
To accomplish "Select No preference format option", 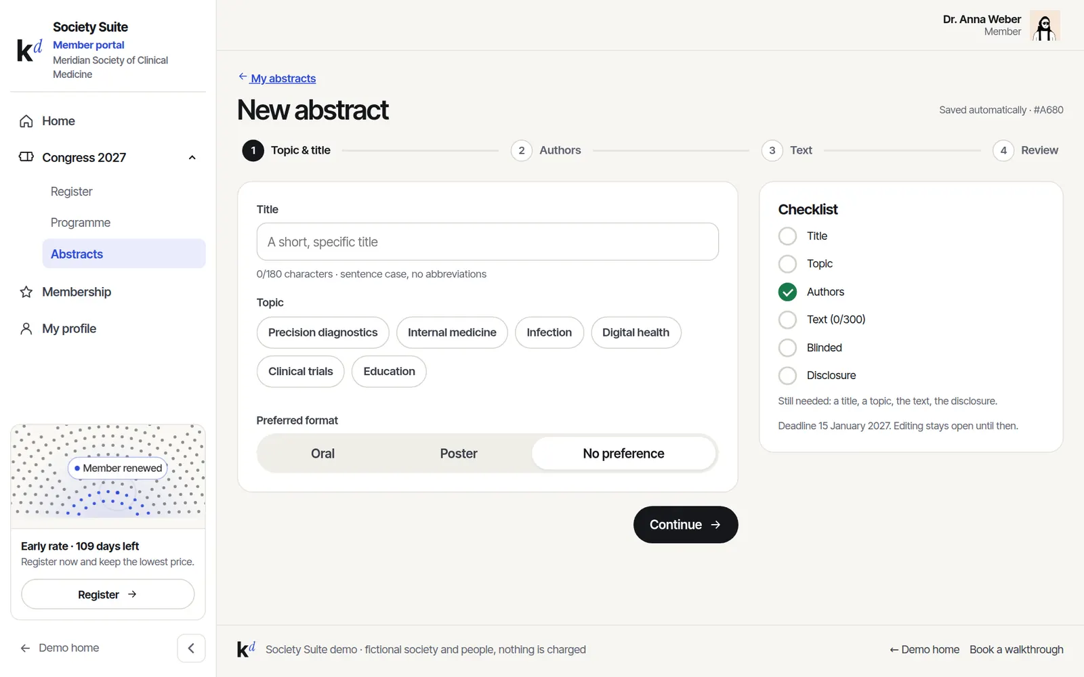I will 623,454.
